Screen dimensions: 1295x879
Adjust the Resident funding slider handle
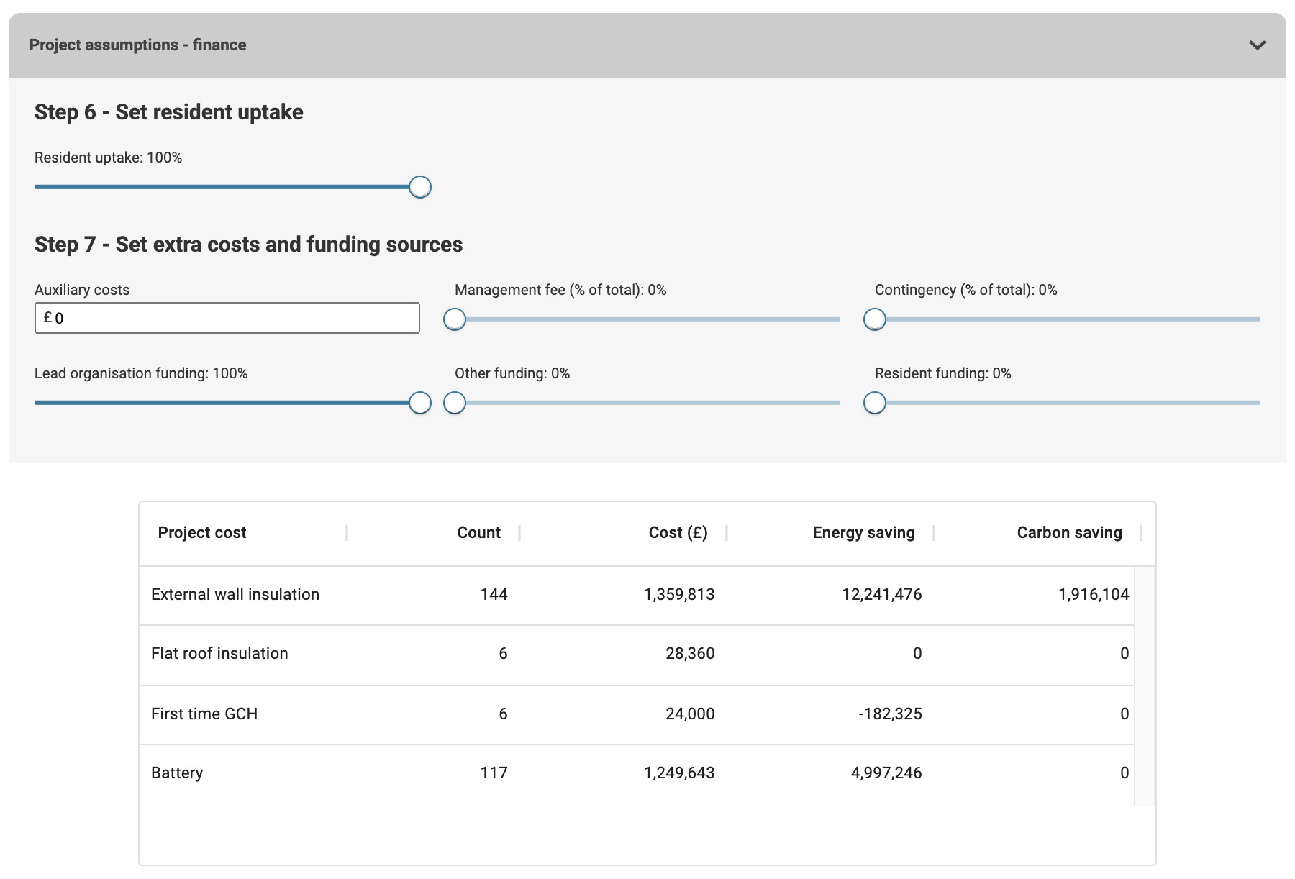[875, 403]
